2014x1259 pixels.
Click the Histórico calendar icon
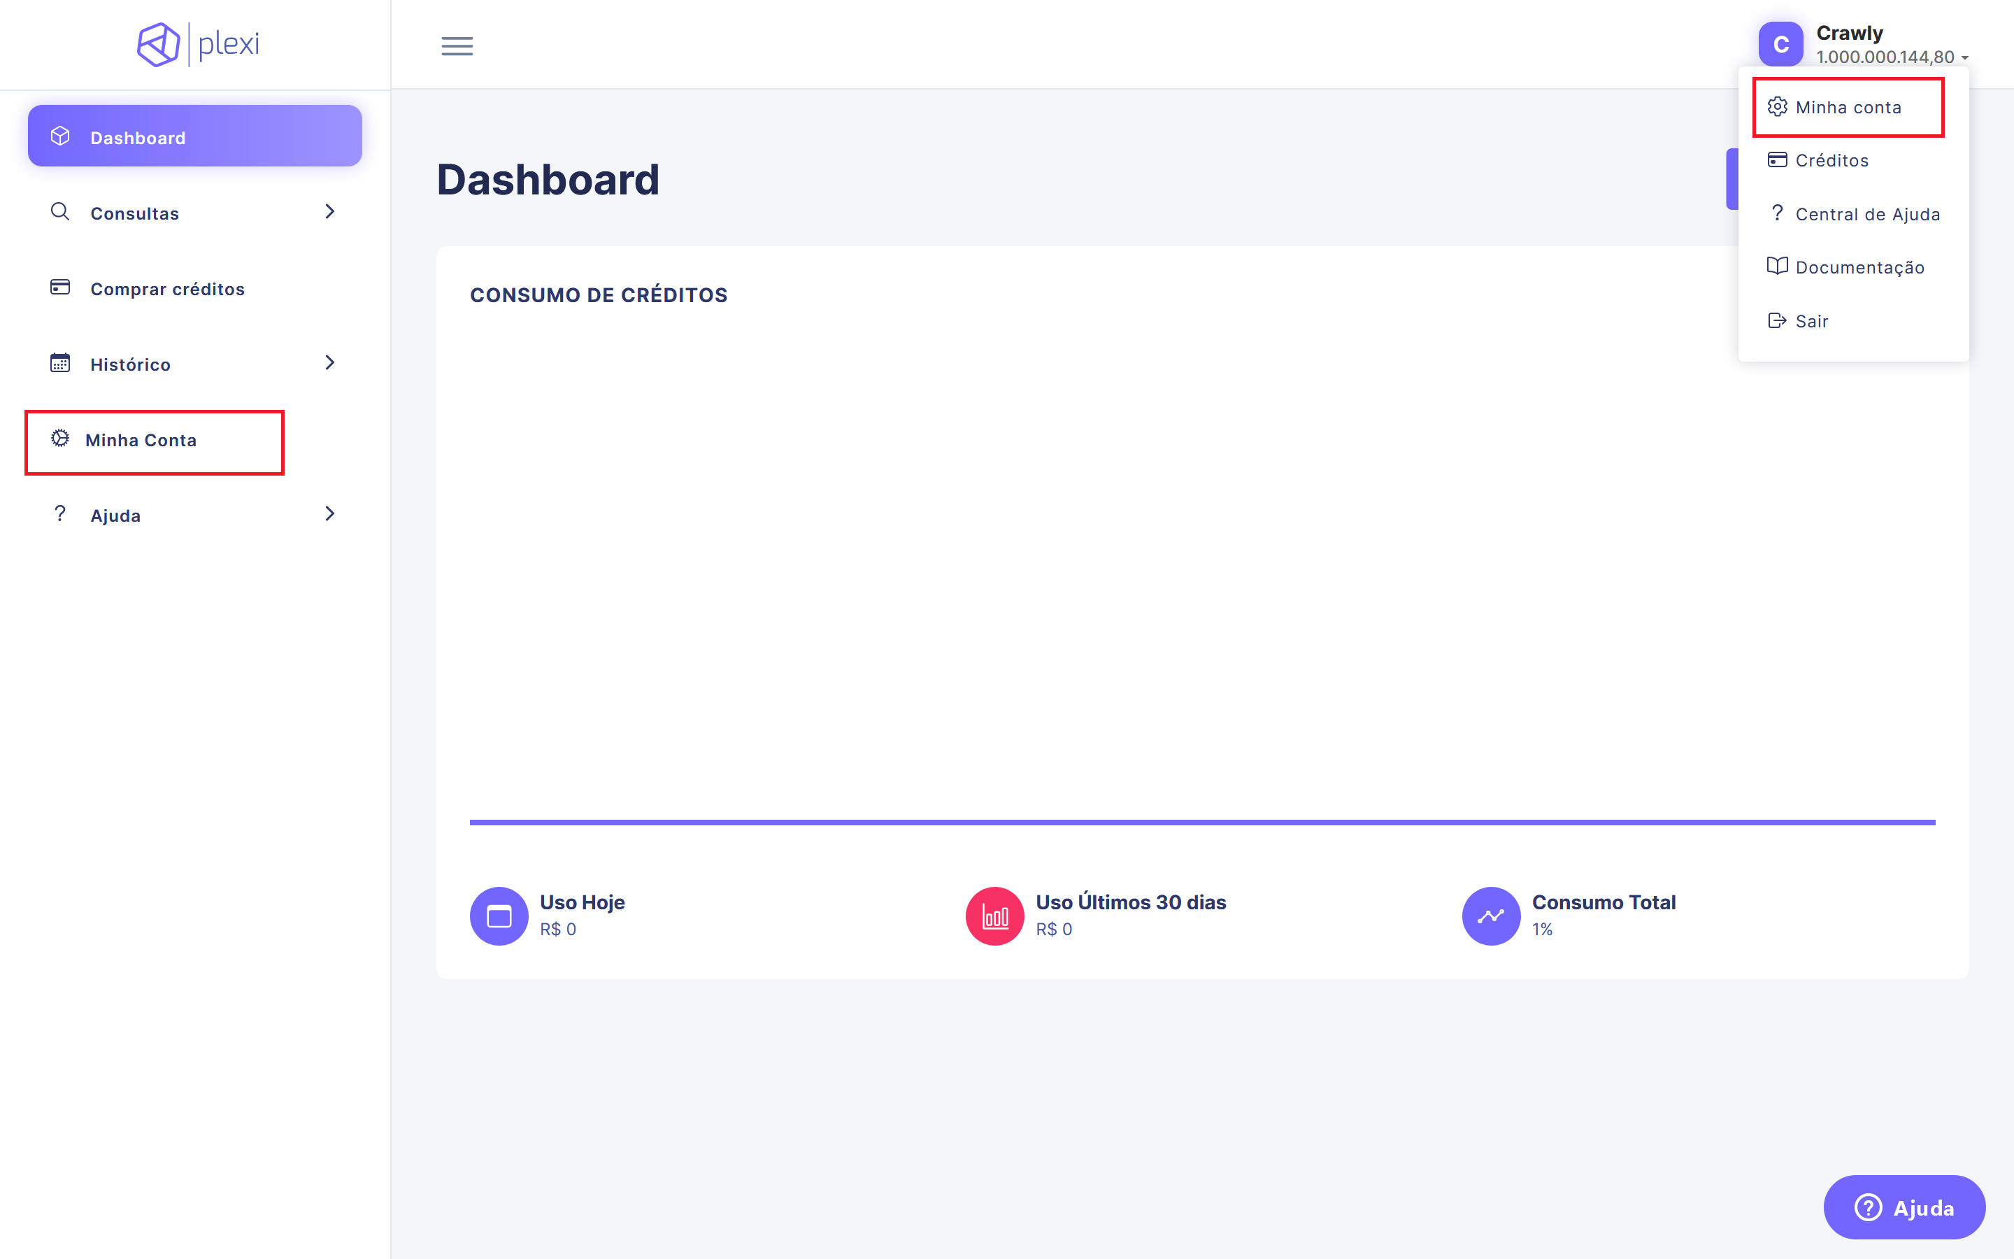tap(60, 363)
